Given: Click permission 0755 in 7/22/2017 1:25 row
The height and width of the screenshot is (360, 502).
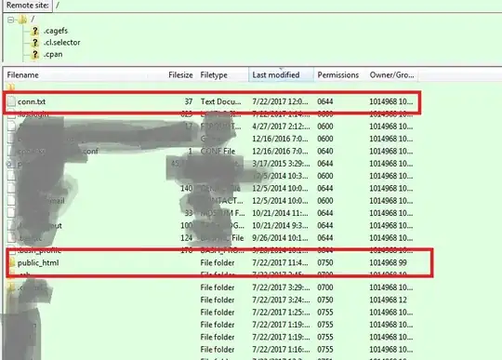Looking at the screenshot, I should [325, 313].
